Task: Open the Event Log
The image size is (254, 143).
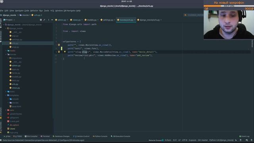Action: coord(244,136)
